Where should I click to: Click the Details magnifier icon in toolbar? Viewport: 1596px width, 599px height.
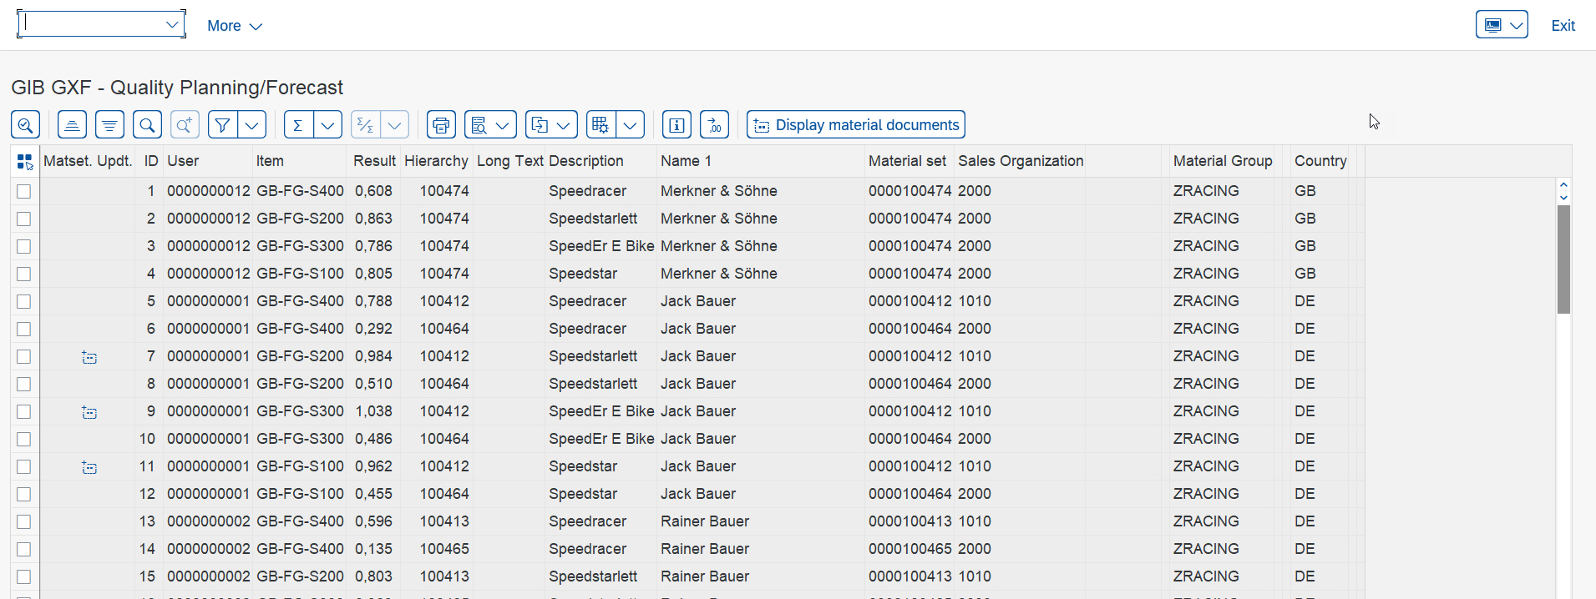pyautogui.click(x=25, y=125)
